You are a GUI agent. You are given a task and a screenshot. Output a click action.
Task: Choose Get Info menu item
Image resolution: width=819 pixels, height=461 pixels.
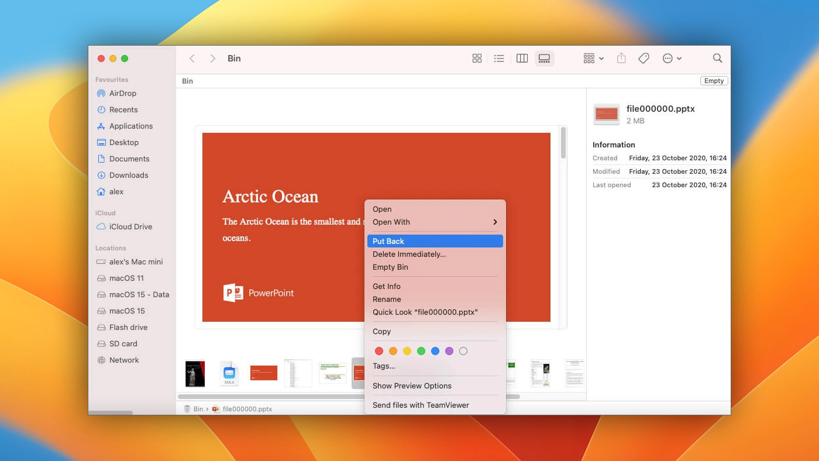point(435,287)
